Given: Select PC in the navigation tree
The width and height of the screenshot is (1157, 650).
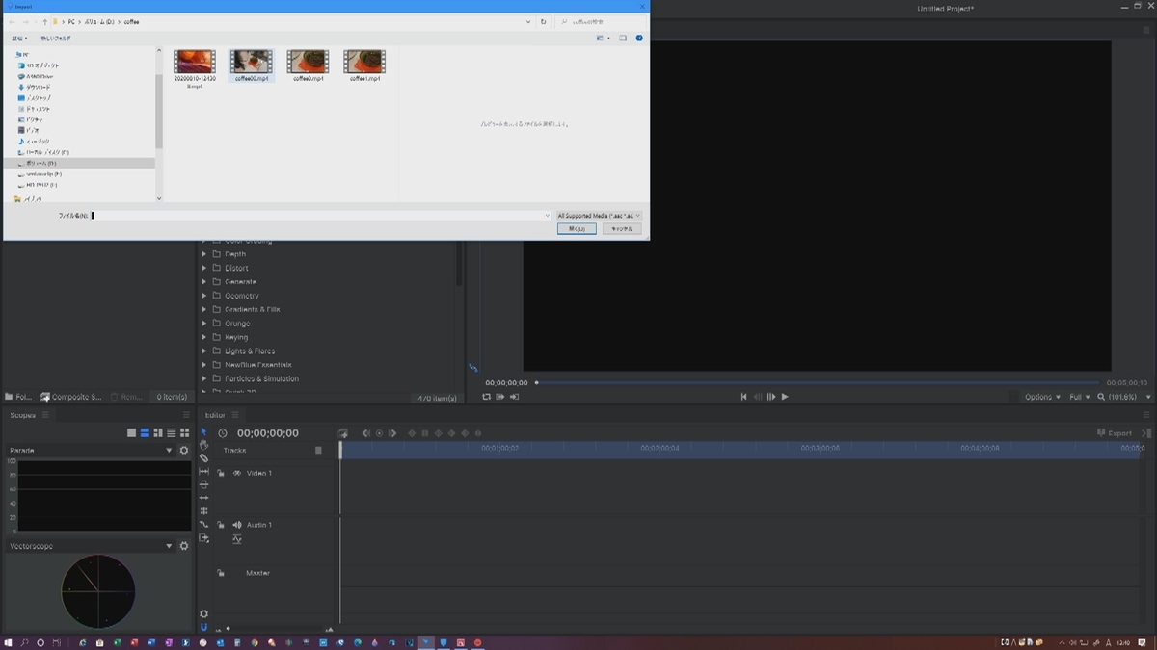Looking at the screenshot, I should [22, 54].
